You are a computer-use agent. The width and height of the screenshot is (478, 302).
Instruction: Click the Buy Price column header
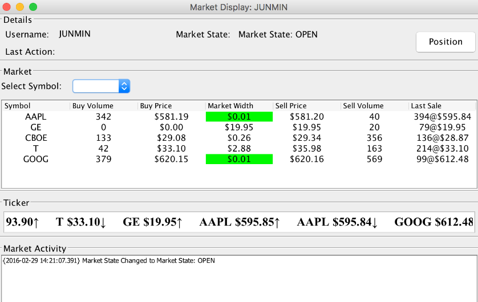coord(171,105)
